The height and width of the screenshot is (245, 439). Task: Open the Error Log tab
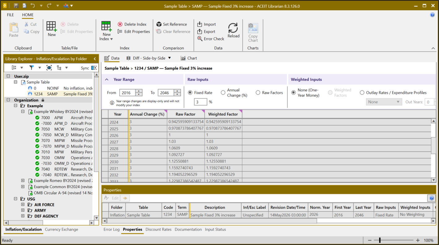[111, 230]
